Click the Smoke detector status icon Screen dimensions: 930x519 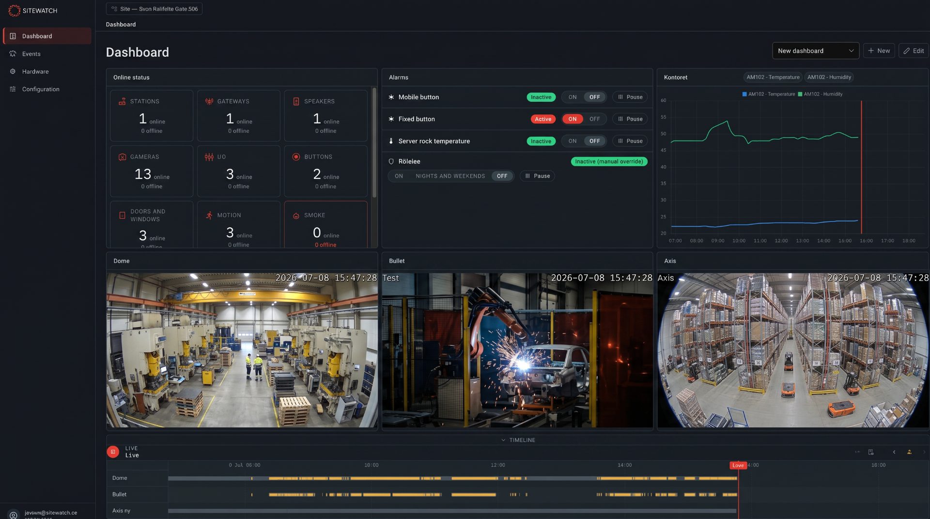[x=296, y=216]
